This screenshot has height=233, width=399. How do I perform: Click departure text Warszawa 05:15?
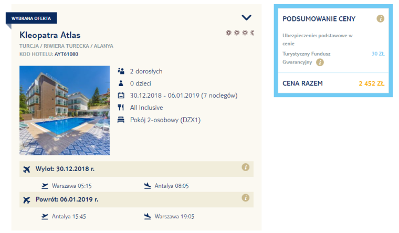click(72, 186)
